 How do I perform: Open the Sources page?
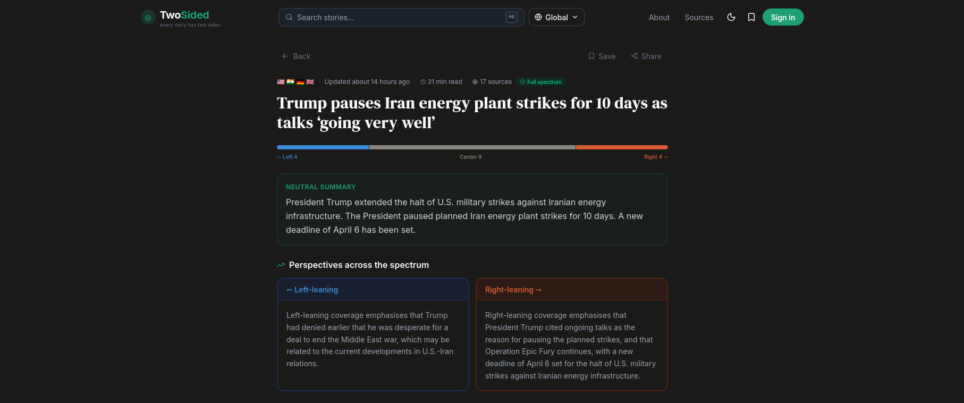pos(699,18)
